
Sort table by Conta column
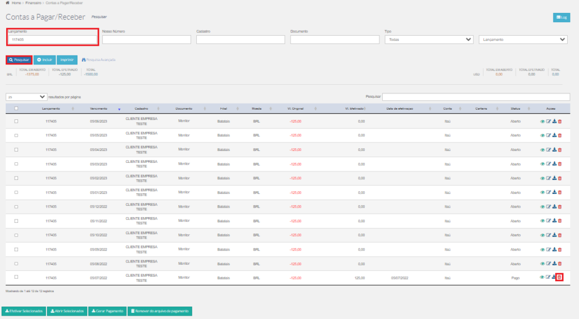coord(448,109)
